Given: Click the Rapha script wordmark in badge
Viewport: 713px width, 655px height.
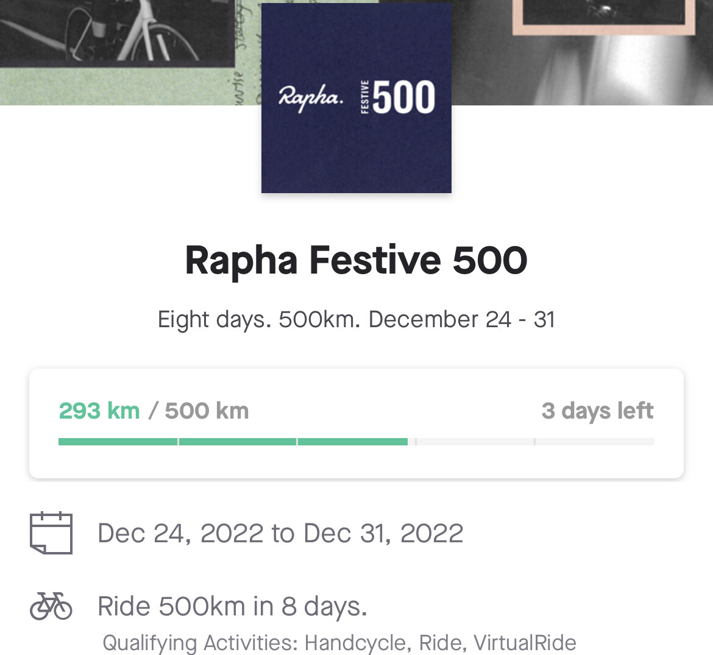Looking at the screenshot, I should tap(311, 97).
